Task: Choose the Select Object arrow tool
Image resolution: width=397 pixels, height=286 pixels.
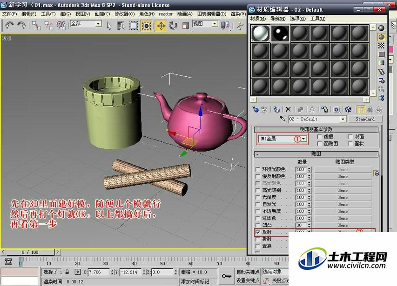Action: (x=109, y=26)
